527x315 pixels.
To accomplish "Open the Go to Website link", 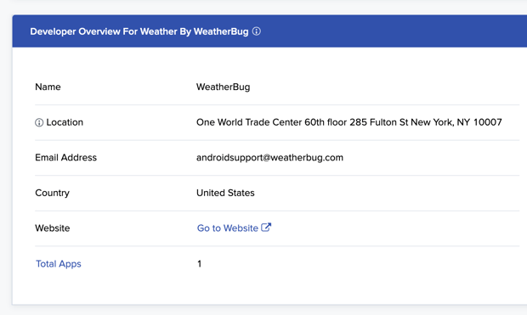I will [x=234, y=228].
